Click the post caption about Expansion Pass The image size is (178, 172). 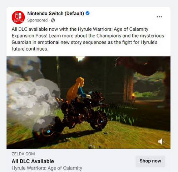(x=88, y=39)
